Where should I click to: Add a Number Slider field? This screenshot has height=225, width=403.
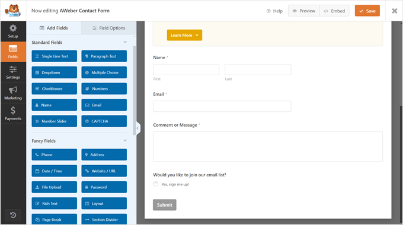(x=55, y=121)
